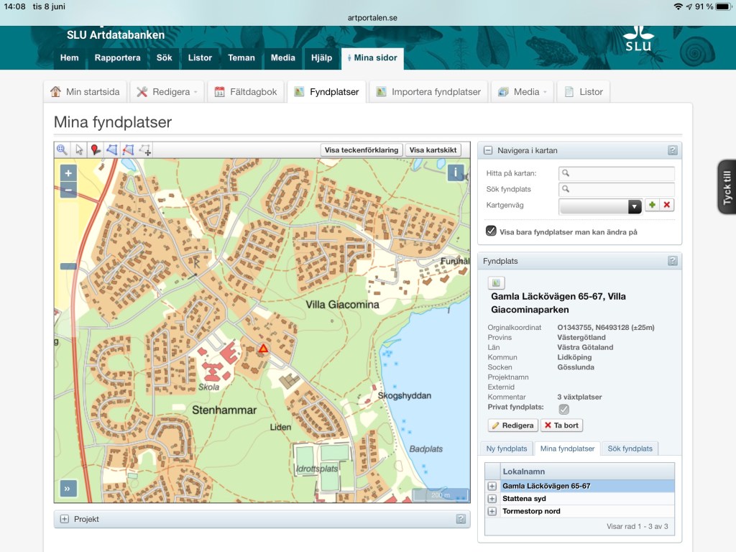Expand the Stattena syd row
736x552 pixels.
point(492,499)
